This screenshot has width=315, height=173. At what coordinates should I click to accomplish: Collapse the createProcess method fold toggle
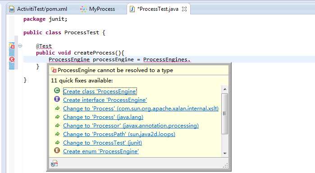(x=20, y=46)
